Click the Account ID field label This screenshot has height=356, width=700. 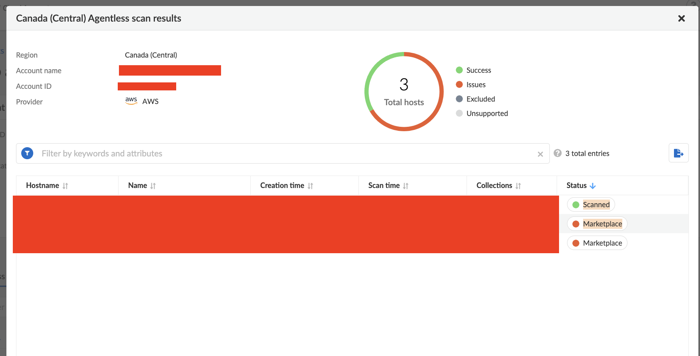coord(34,86)
